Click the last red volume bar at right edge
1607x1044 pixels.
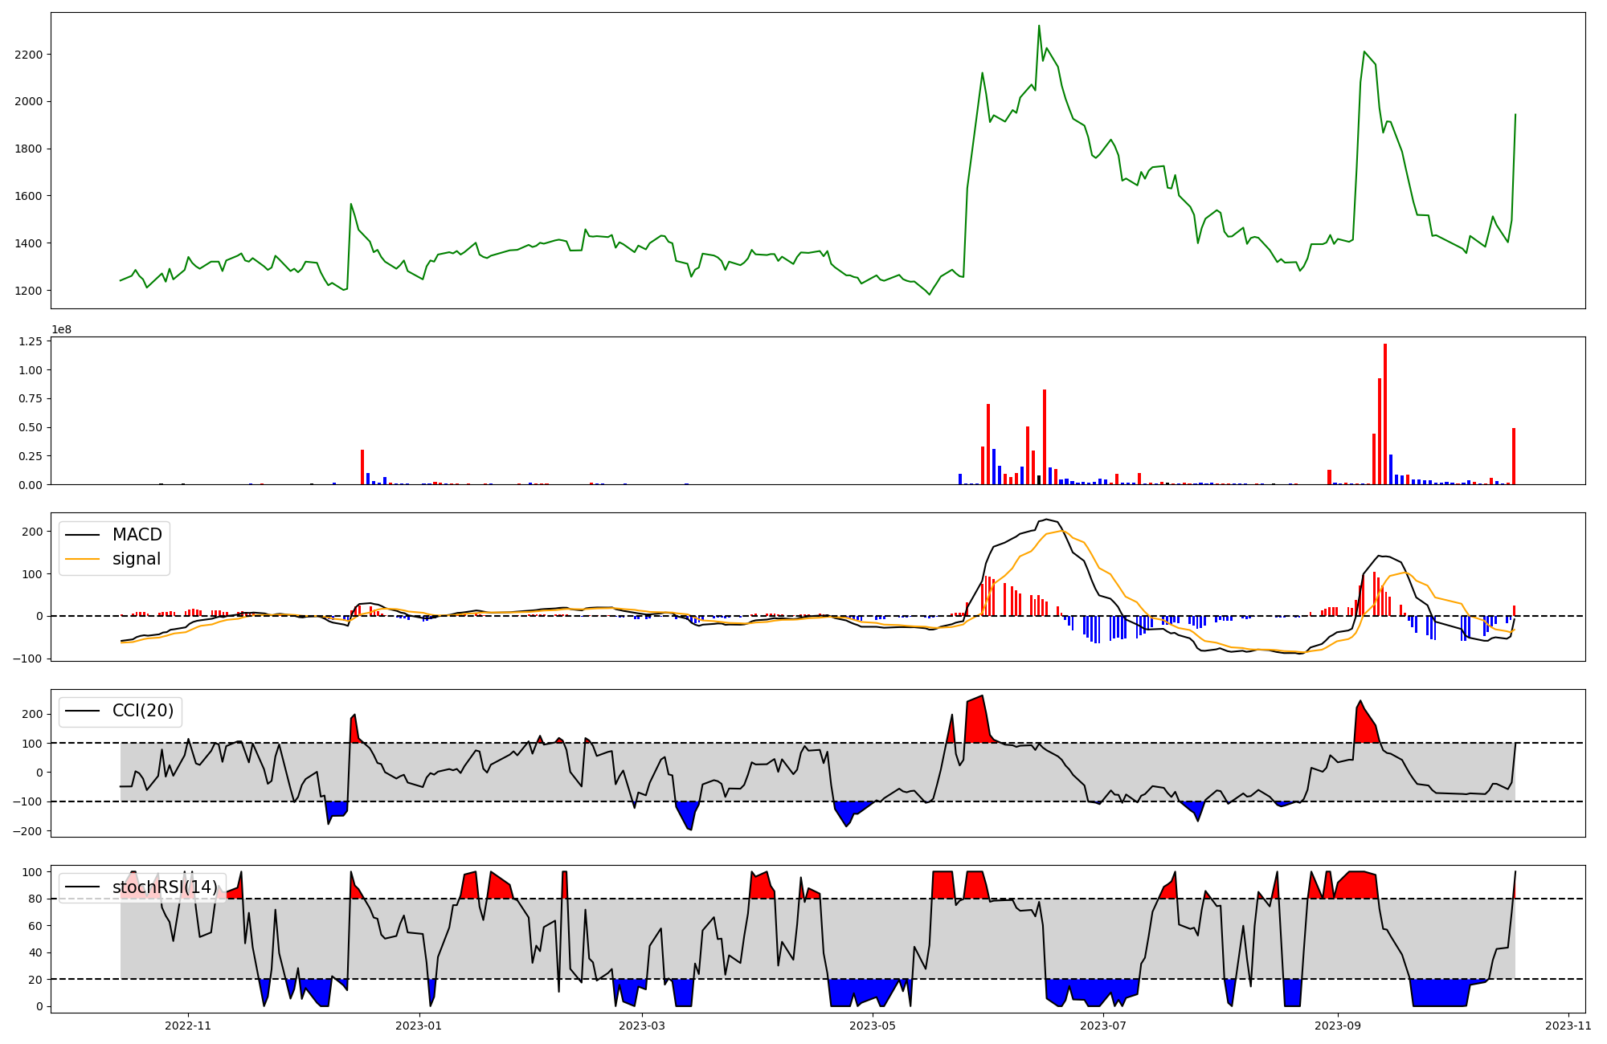point(1514,455)
